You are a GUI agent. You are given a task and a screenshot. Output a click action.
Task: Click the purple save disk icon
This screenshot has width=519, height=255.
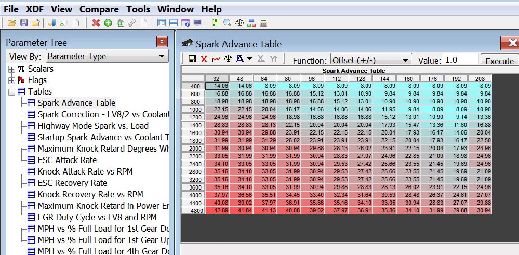pos(23,23)
